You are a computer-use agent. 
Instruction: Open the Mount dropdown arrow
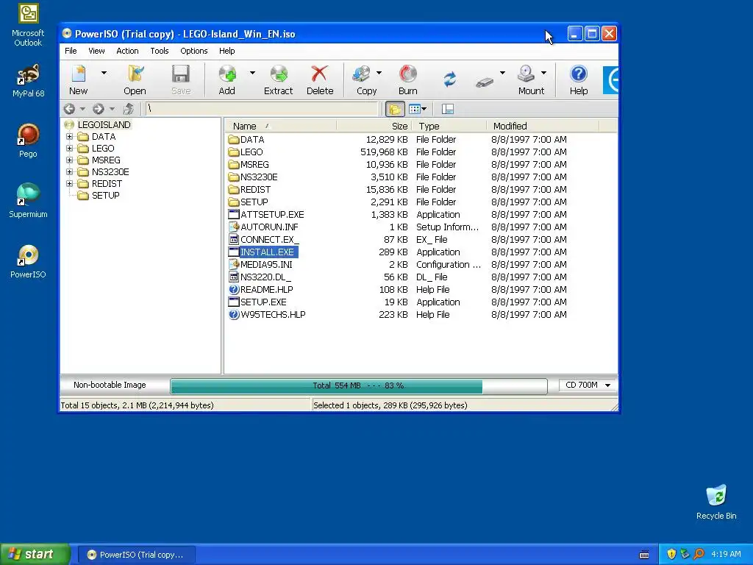[x=543, y=73]
